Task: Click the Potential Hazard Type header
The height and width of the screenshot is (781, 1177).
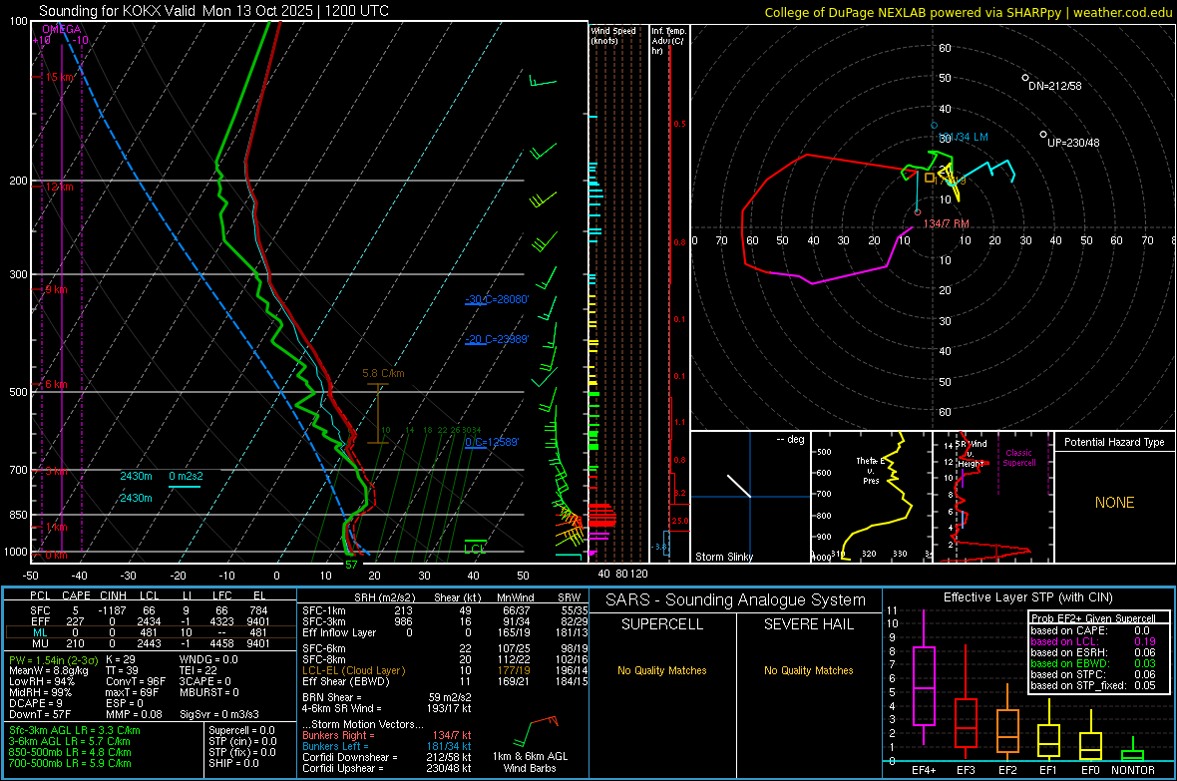Action: [1114, 442]
